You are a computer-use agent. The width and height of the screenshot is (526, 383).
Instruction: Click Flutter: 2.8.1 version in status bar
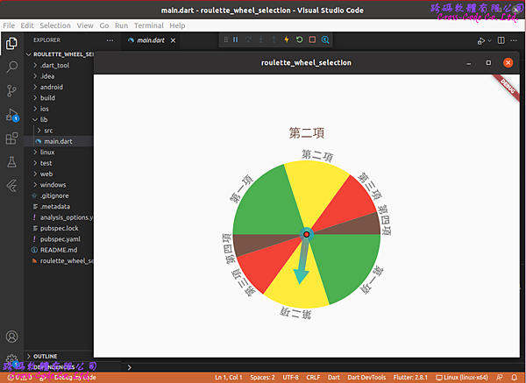[x=410, y=378]
